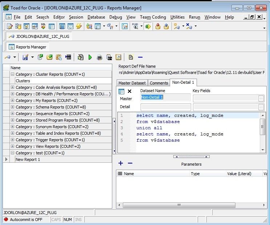Open the Schema Browser toolbar icon
Screen dimensions: 270x225
point(18,26)
